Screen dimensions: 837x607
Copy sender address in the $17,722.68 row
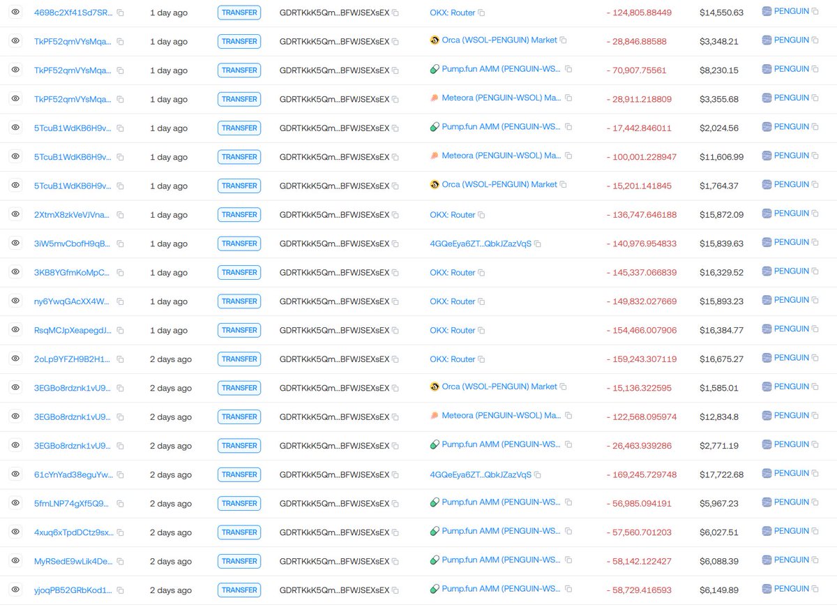395,475
